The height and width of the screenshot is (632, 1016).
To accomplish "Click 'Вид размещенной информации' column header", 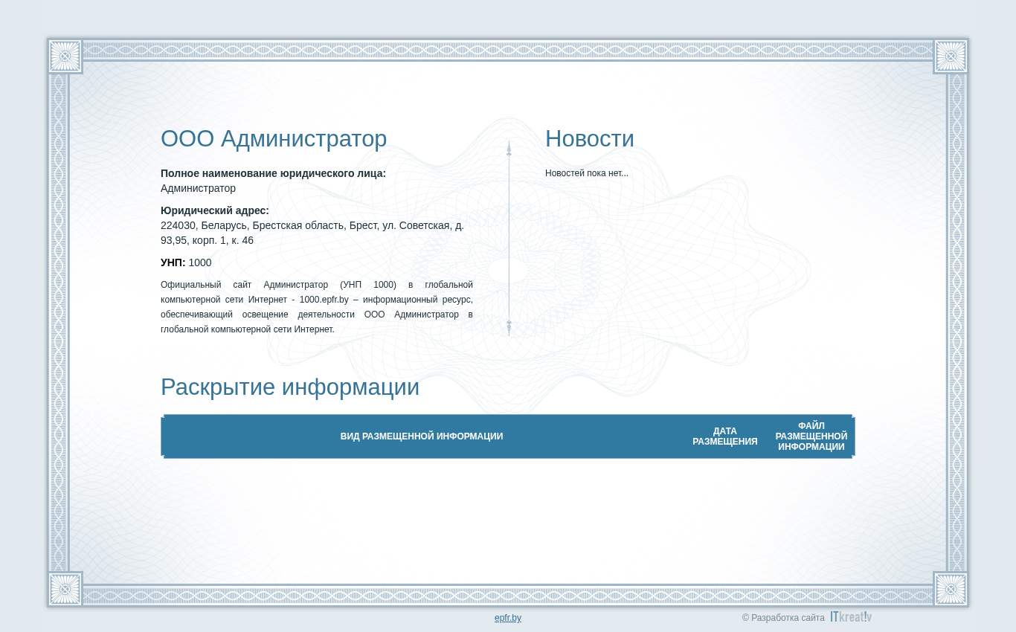I will (x=422, y=436).
